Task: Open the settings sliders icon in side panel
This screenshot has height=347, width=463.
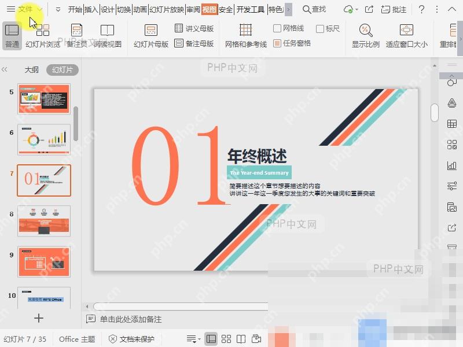Action: click(x=452, y=186)
